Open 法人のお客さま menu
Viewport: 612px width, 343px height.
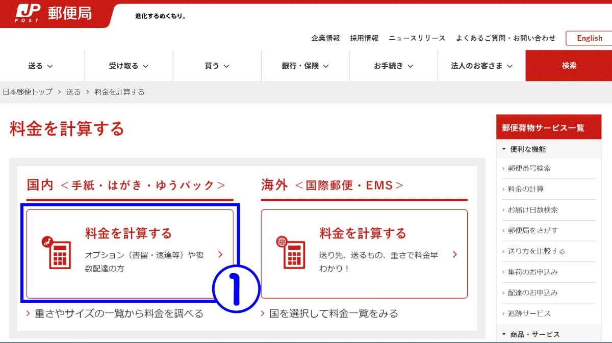(481, 66)
